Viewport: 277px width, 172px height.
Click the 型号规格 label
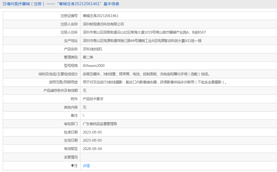click(71, 66)
